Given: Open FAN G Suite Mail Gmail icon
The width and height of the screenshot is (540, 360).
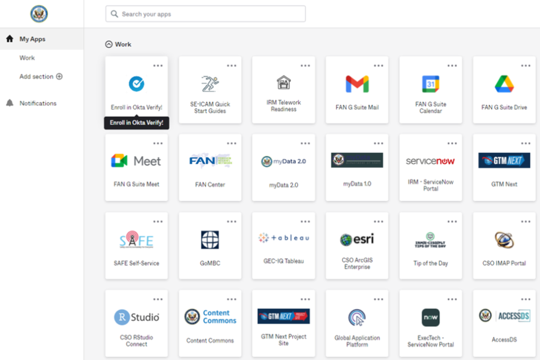Looking at the screenshot, I should [357, 84].
